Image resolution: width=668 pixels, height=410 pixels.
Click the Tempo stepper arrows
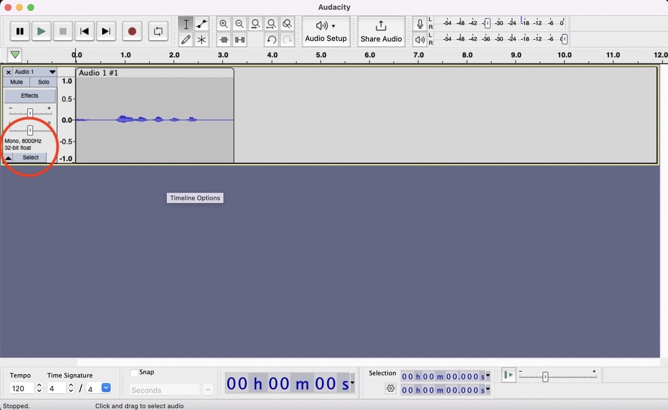click(39, 389)
